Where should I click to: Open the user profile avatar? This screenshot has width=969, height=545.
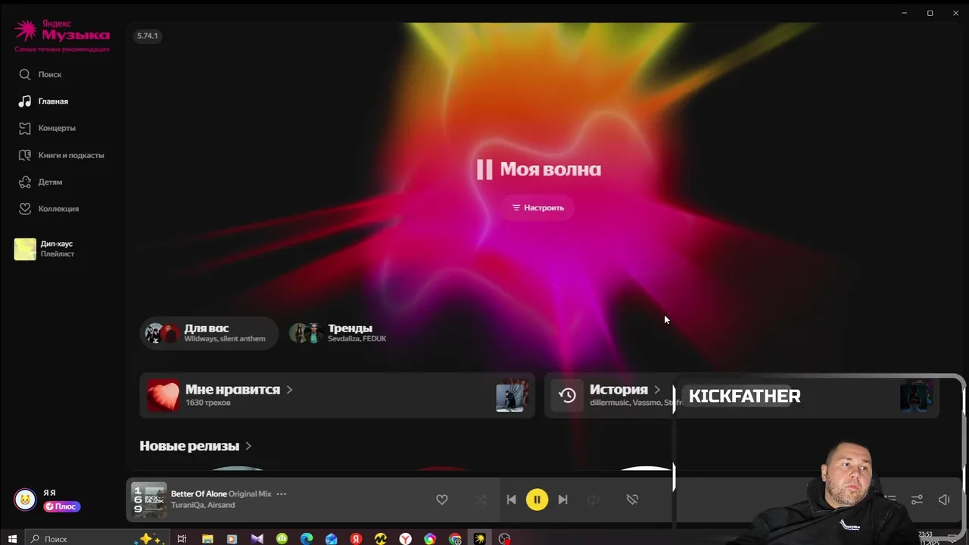[25, 500]
